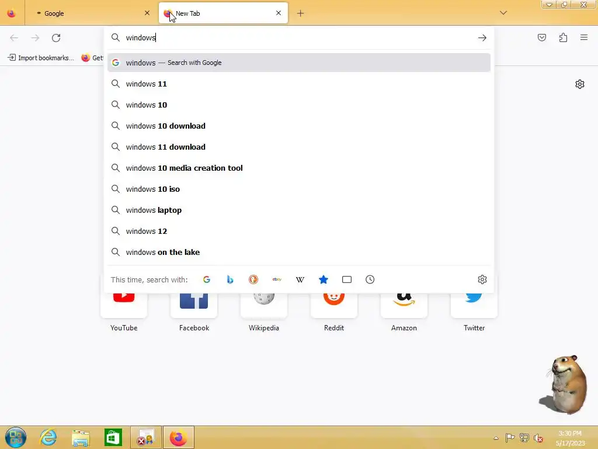The image size is (598, 449).
Task: Open the Extensions puzzle icon
Action: pyautogui.click(x=563, y=37)
